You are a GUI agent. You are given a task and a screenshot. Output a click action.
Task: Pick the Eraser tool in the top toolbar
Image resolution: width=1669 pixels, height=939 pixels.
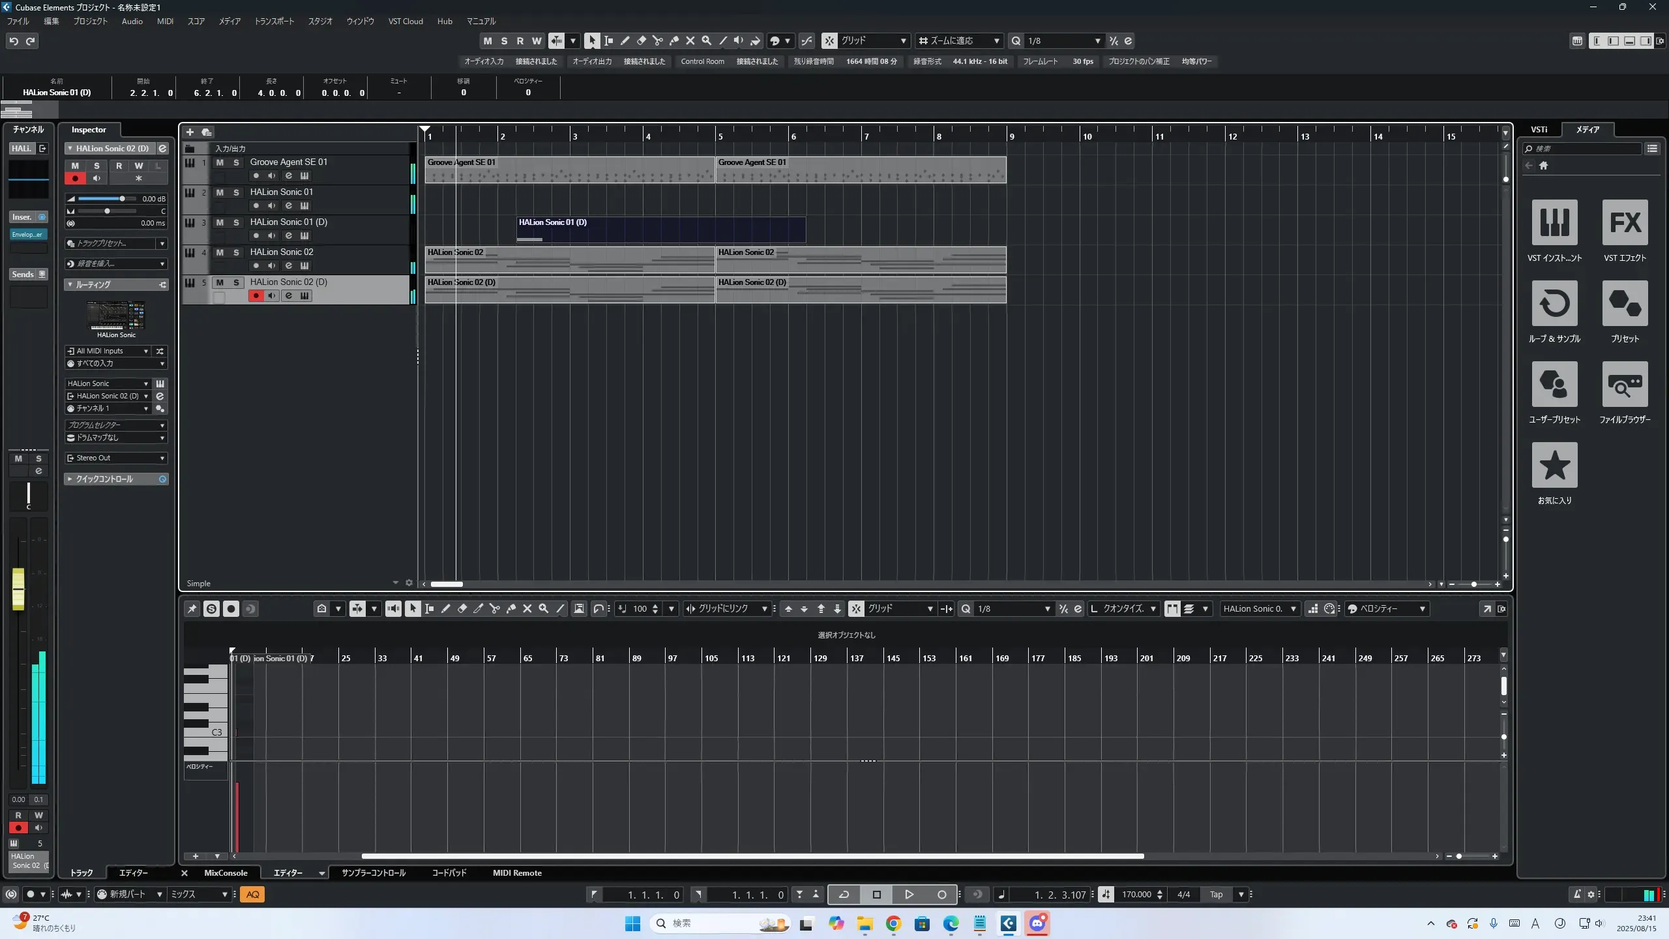tap(641, 41)
